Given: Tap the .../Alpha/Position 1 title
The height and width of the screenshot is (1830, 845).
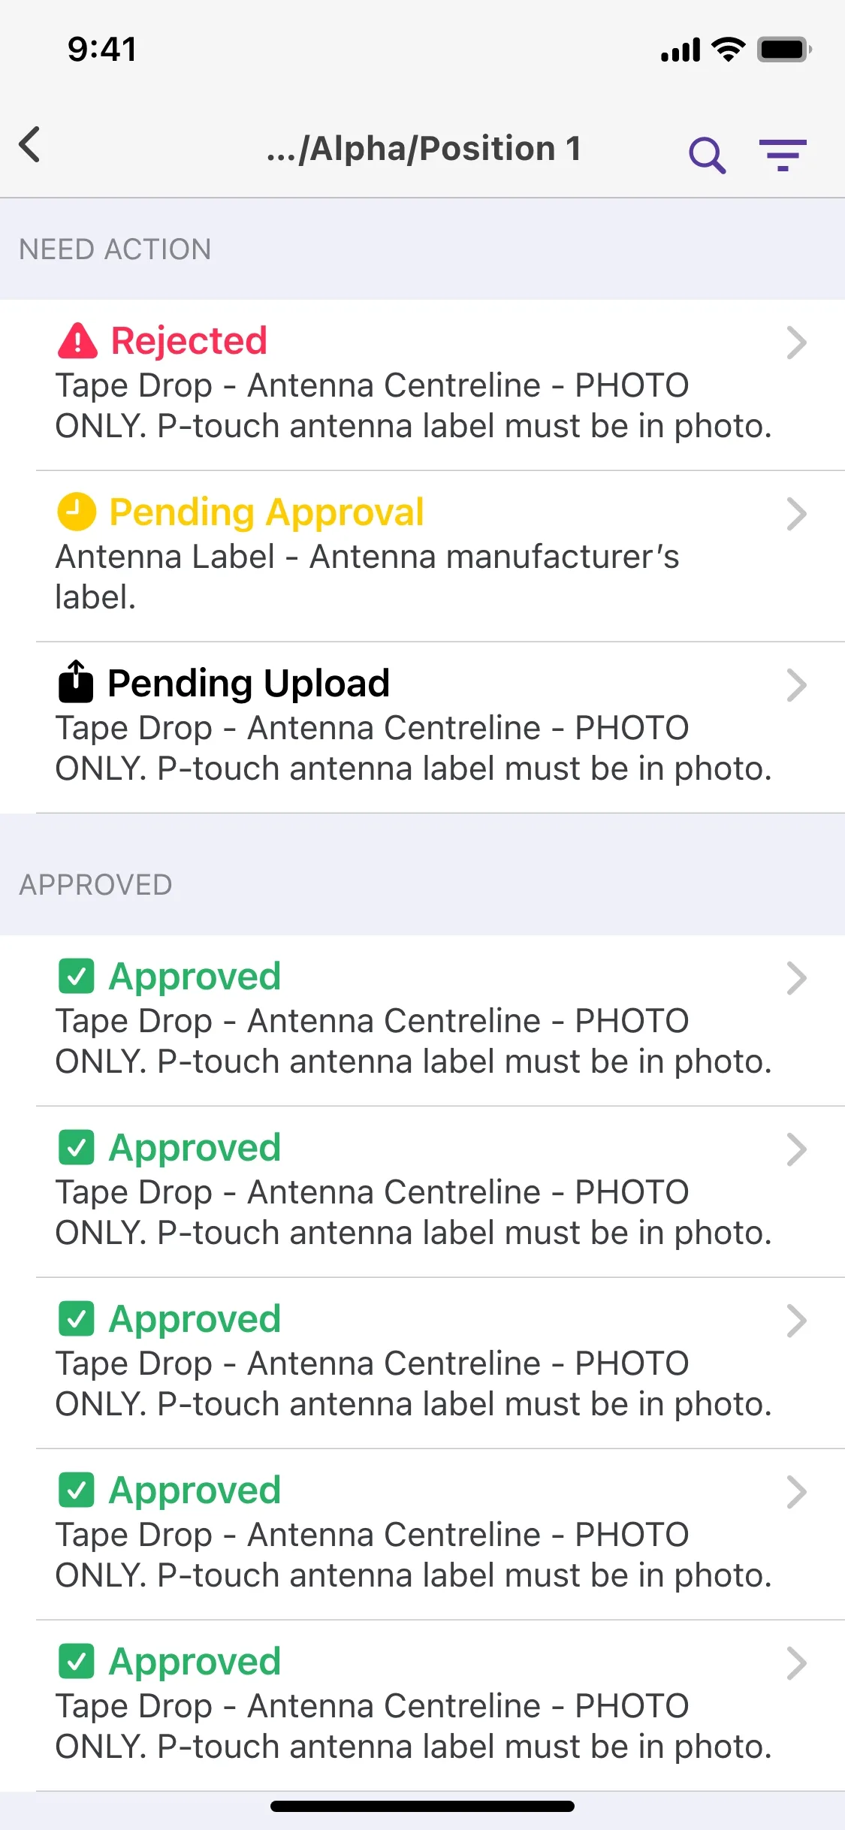Looking at the screenshot, I should coord(424,149).
